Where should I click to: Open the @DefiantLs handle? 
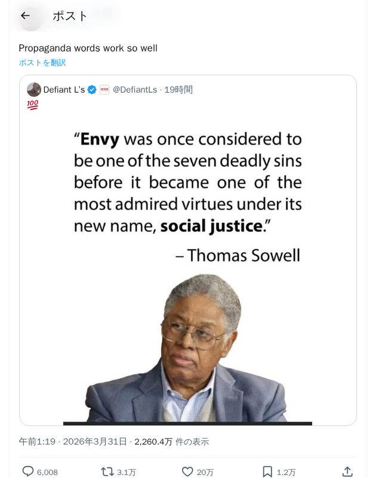(135, 90)
